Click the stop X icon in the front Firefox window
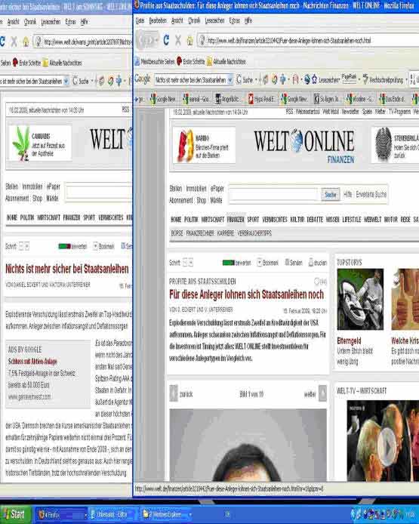The image size is (419, 524). tap(178, 41)
